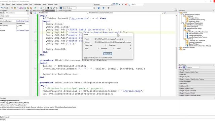Click the Save All toolbar icon
Viewport: 215px width, 121px height.
click(x=23, y=8)
